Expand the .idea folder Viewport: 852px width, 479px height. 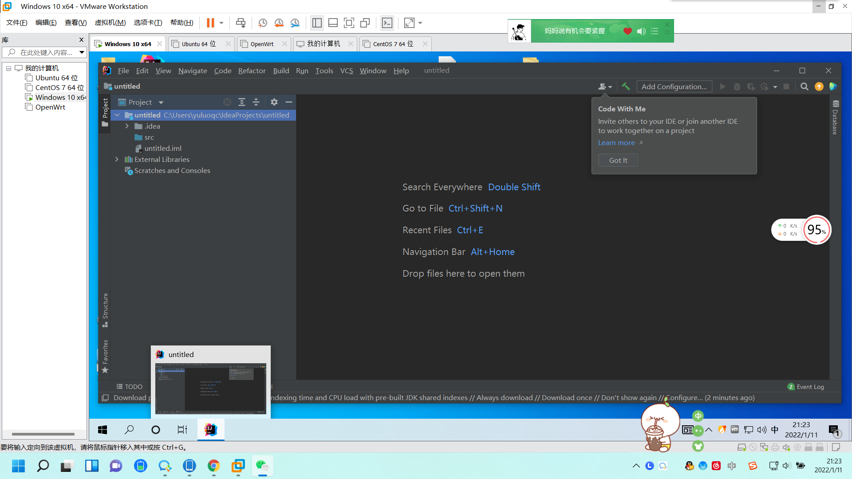pyautogui.click(x=127, y=126)
